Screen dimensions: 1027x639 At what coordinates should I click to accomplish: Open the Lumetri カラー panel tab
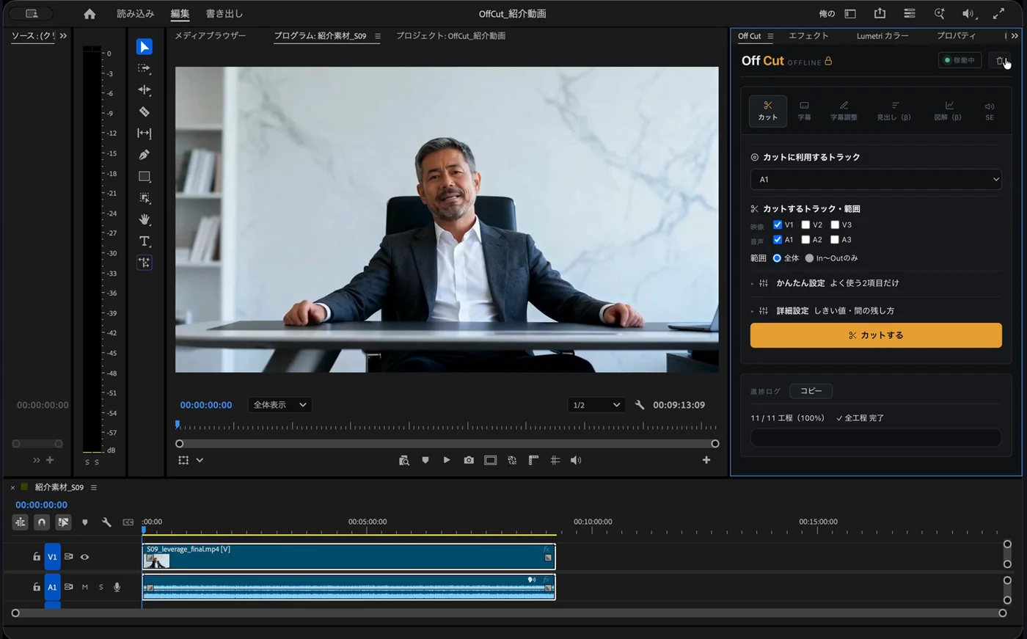coord(882,36)
